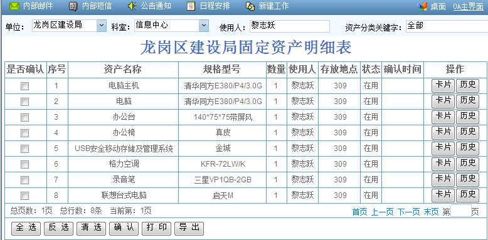Click the 资产分类关键字 input field
This screenshot has height=240, width=488.
(447, 26)
